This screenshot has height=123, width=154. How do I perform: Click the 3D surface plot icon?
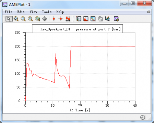[x=107, y=19]
